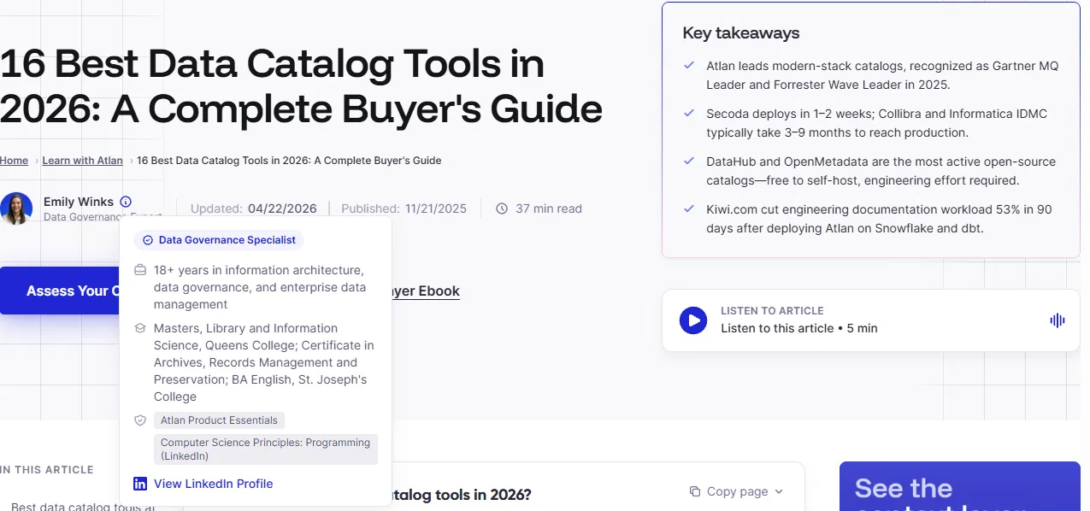This screenshot has width=1090, height=511.
Task: Click the Assess Your button
Action: (x=60, y=291)
